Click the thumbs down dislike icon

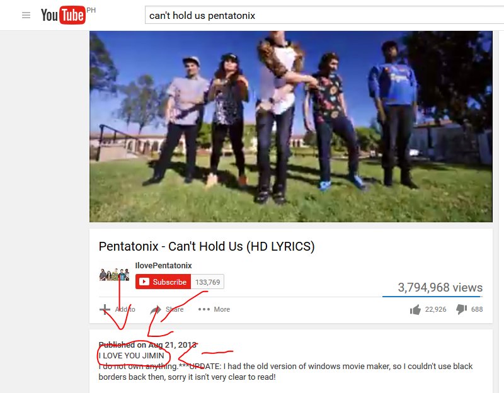(461, 309)
